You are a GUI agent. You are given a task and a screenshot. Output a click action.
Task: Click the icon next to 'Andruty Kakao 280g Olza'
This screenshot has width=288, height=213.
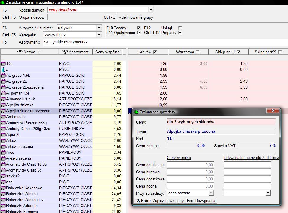tap(3, 129)
